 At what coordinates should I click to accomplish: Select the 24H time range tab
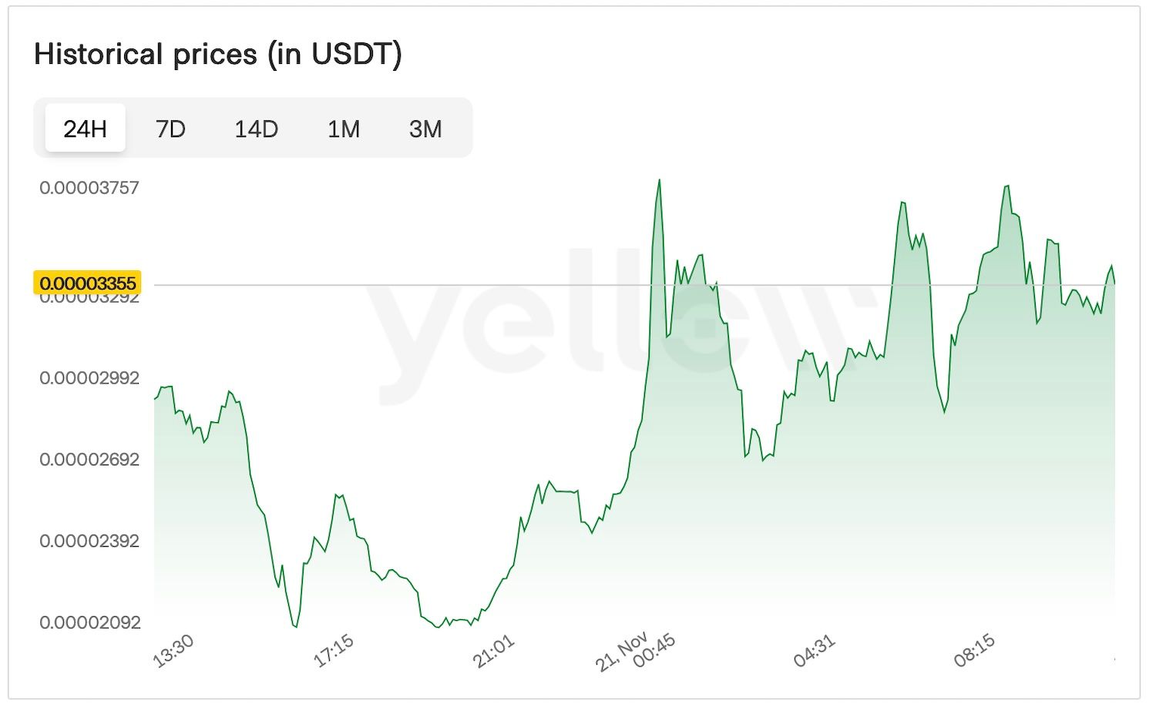tap(85, 129)
